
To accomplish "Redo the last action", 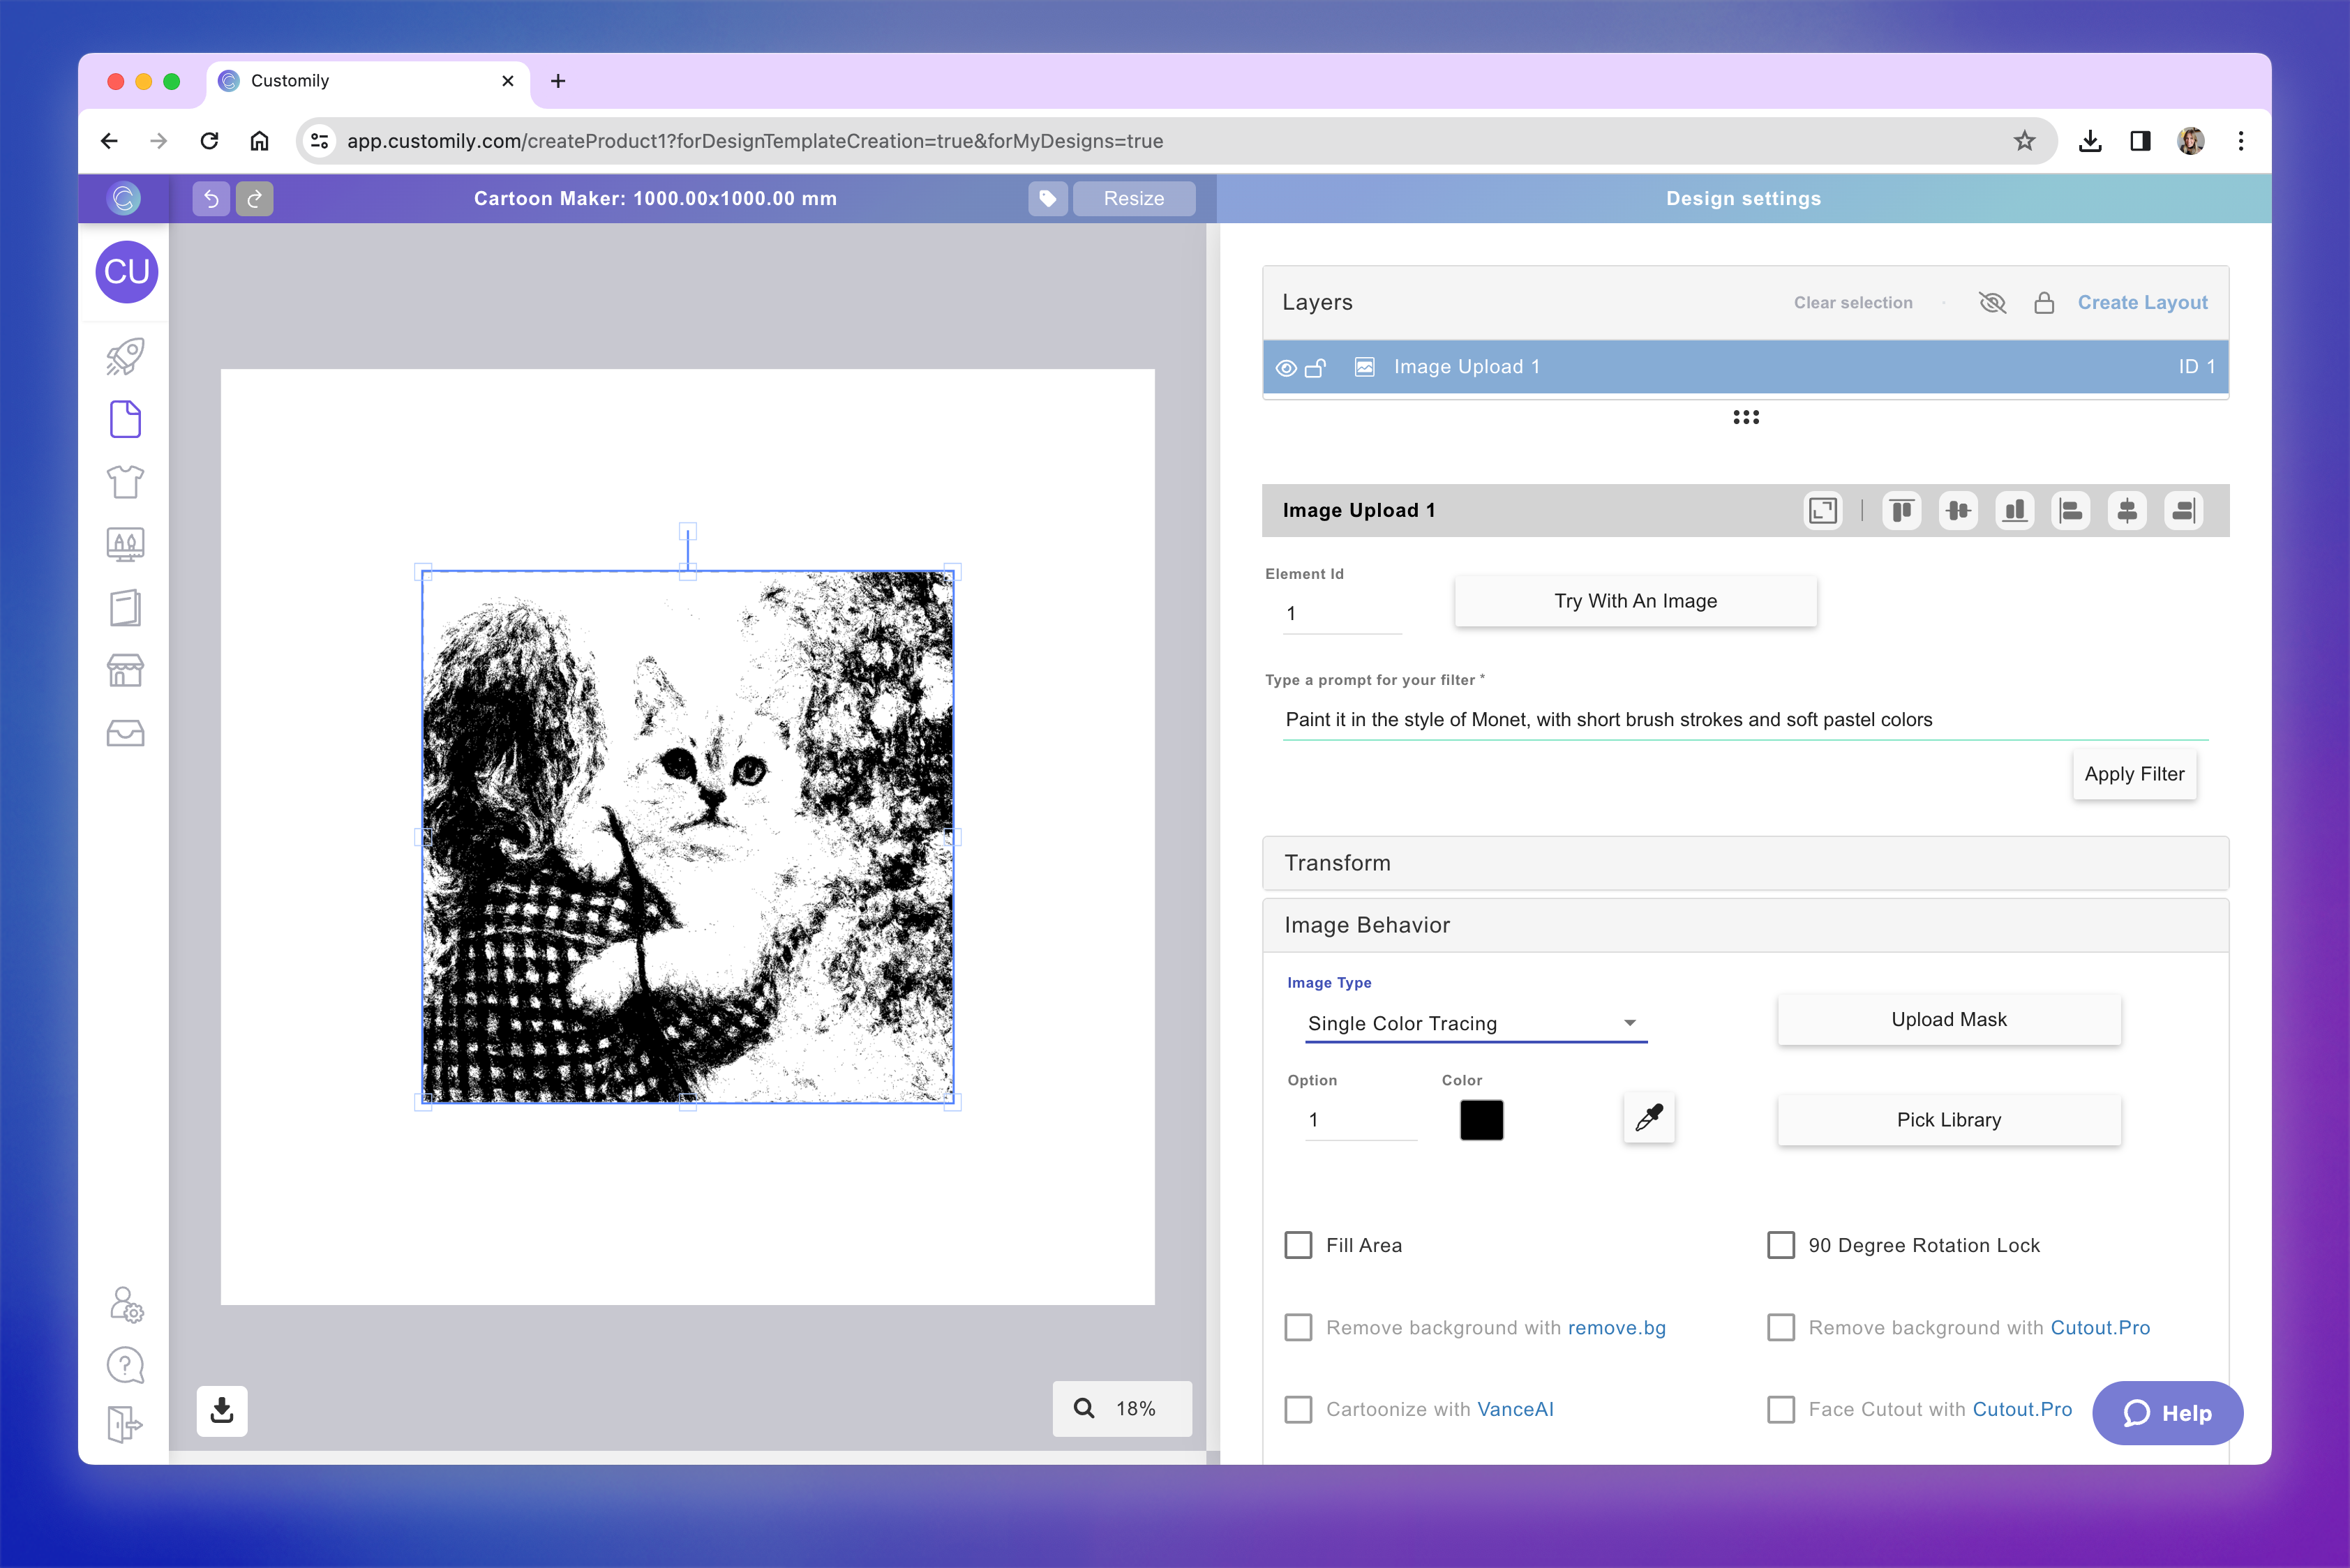I will pos(254,198).
